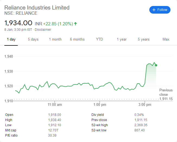Click the High value 1,938.40
This screenshot has height=142, width=177.
click(55, 120)
